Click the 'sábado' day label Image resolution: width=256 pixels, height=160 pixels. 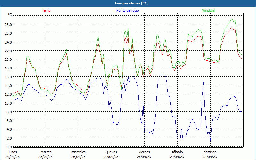[177, 152]
